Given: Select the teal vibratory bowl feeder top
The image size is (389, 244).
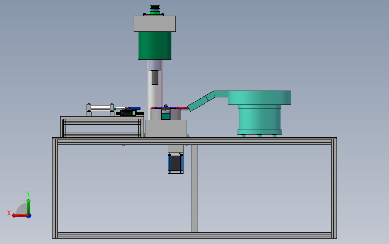Looking at the screenshot, I should coord(259,98).
